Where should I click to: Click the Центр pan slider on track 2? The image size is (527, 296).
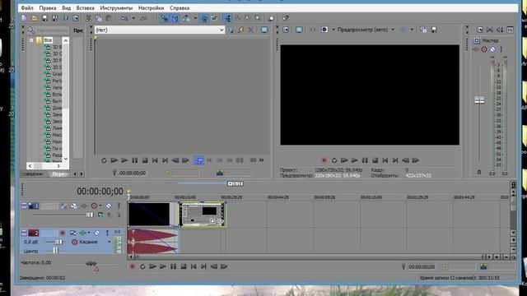[55, 251]
